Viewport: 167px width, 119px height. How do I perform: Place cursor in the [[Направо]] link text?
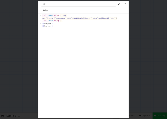47,23
